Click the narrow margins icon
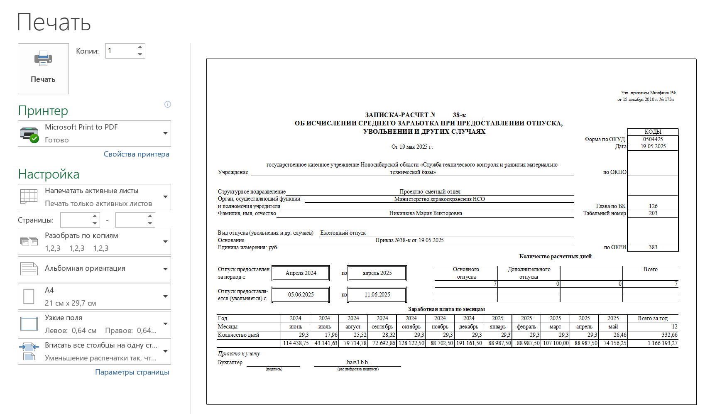The width and height of the screenshot is (705, 414). 29,324
